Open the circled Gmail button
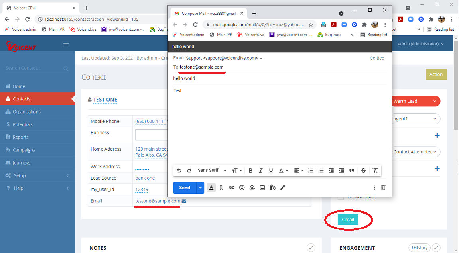 tap(348, 220)
